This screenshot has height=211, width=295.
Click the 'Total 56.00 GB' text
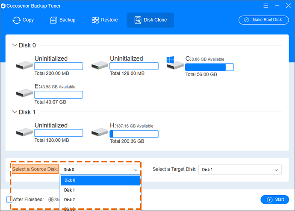pyautogui.click(x=201, y=74)
